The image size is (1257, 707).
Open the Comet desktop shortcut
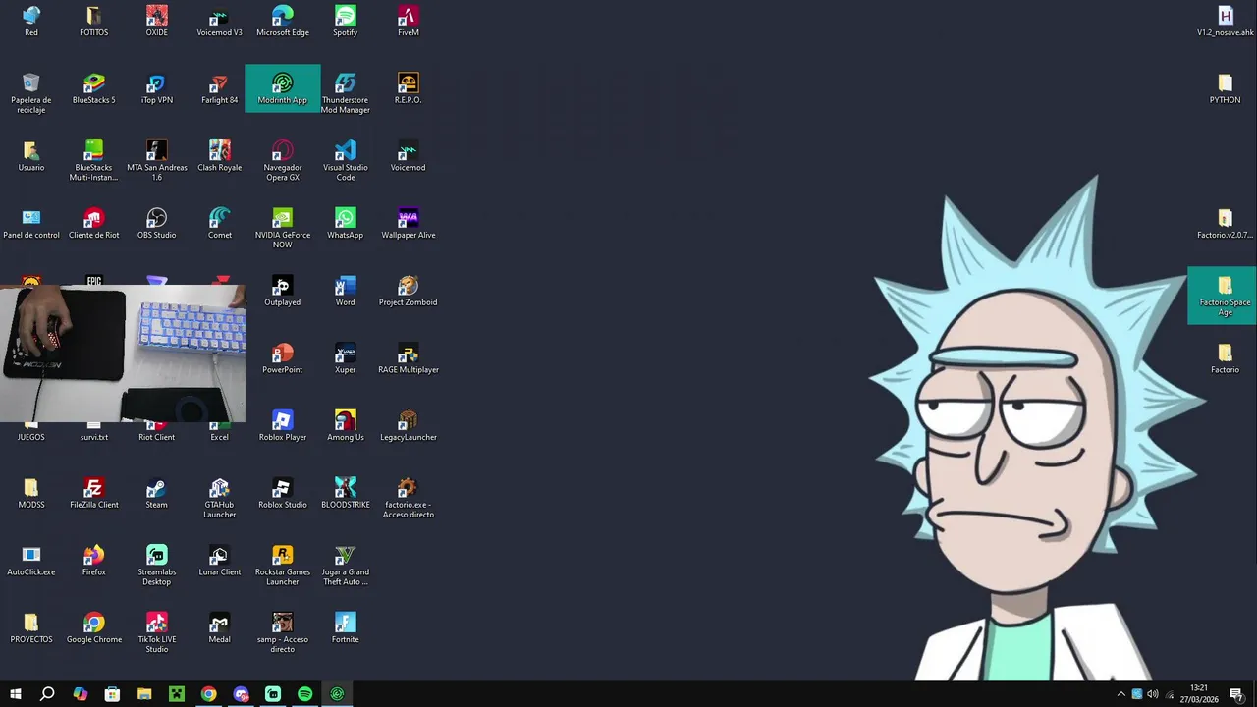pyautogui.click(x=219, y=224)
